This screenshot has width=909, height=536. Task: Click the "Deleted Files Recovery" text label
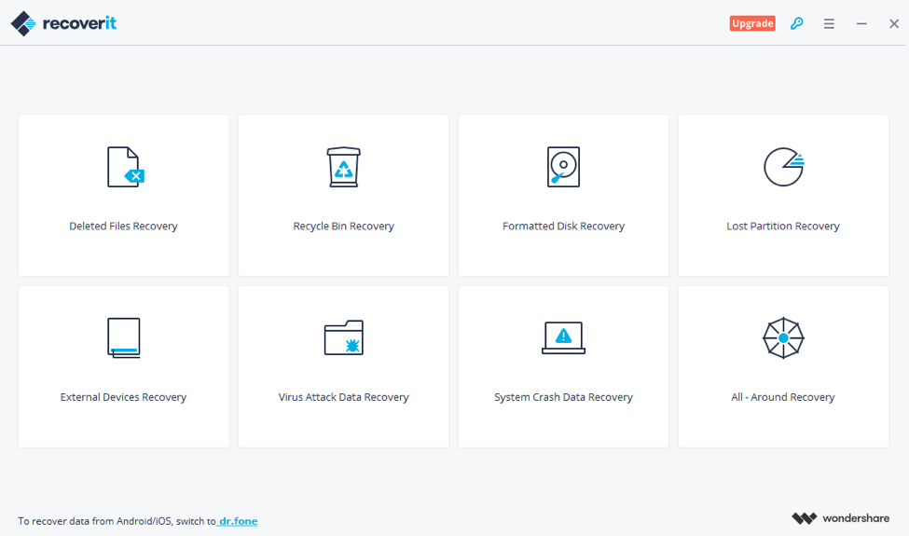pyautogui.click(x=123, y=227)
